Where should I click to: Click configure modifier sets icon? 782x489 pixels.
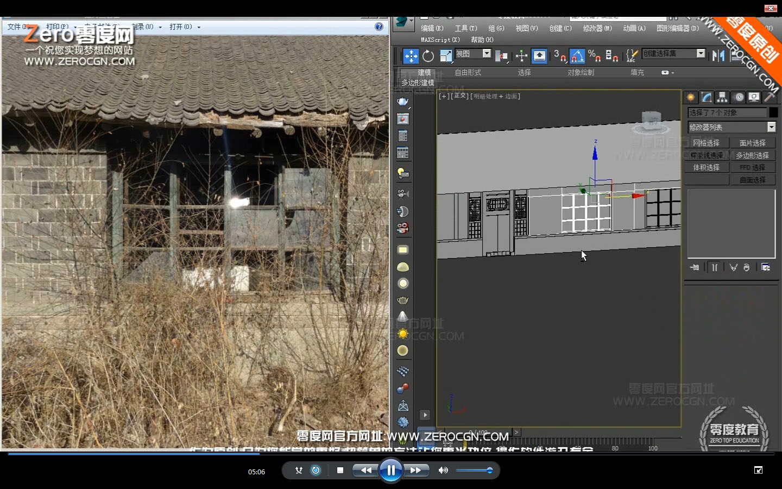coord(766,267)
